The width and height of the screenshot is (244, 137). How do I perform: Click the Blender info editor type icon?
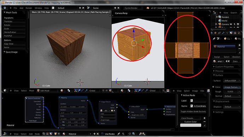pos(5,8)
